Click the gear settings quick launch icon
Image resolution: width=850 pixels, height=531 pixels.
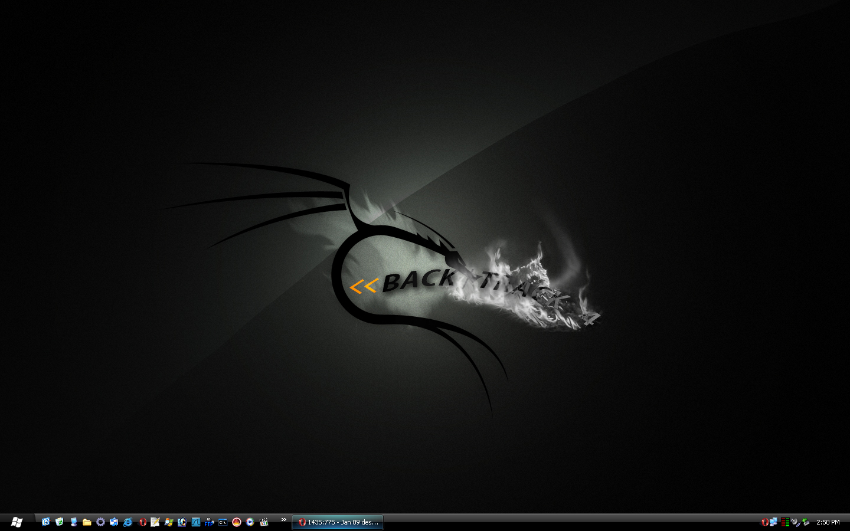[100, 522]
